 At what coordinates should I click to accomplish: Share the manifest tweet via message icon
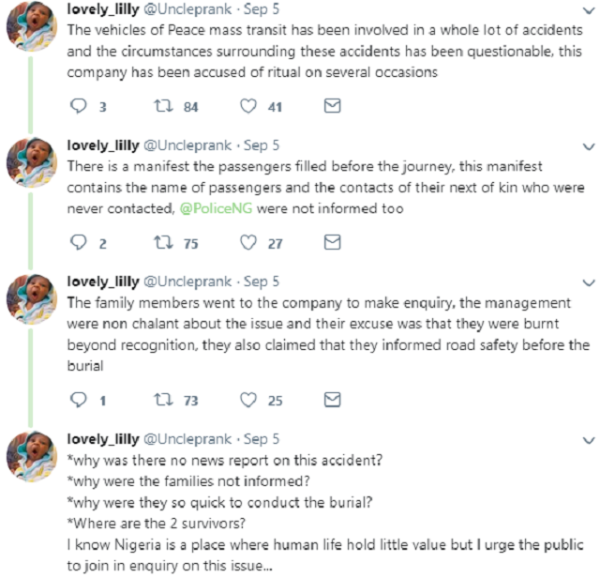[331, 243]
